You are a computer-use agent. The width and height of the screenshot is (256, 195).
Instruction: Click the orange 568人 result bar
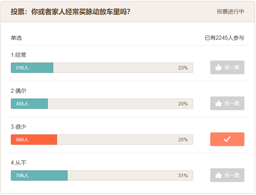[x=34, y=140]
